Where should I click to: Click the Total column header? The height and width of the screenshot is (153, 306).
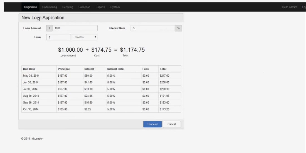pos(163,69)
